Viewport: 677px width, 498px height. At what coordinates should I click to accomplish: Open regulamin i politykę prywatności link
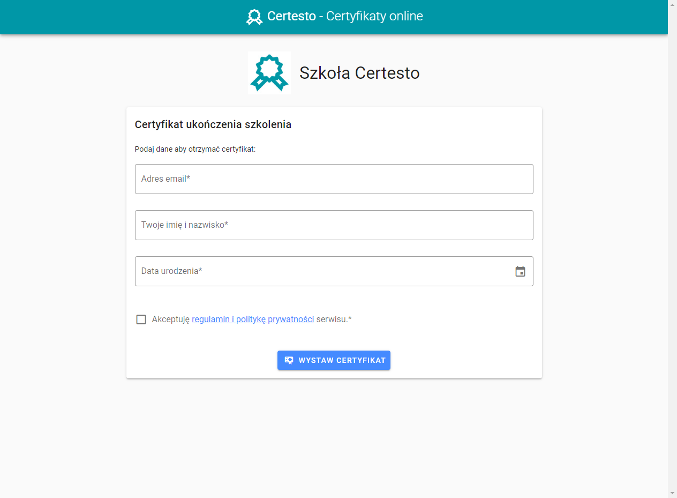[253, 319]
